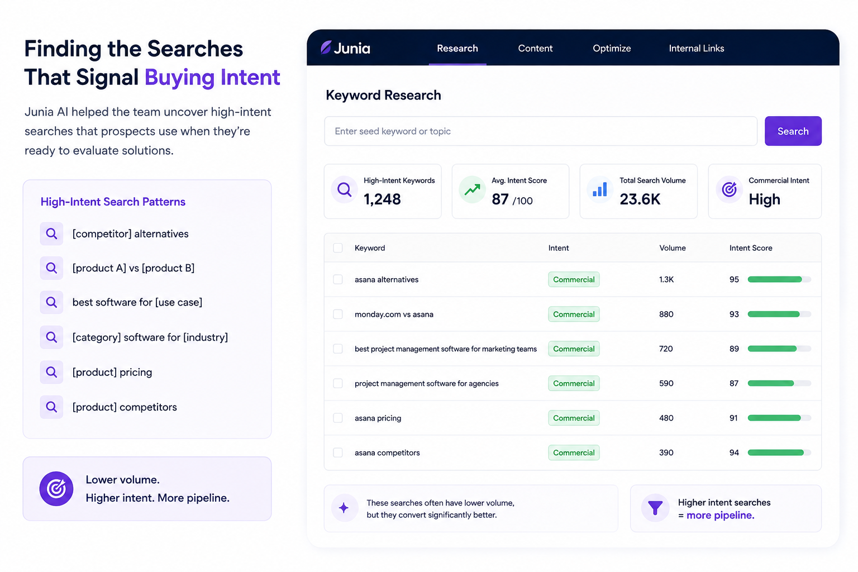Image resolution: width=858 pixels, height=572 pixels.
Task: Click the 1,248 High-Intent Keywords value
Action: (382, 199)
